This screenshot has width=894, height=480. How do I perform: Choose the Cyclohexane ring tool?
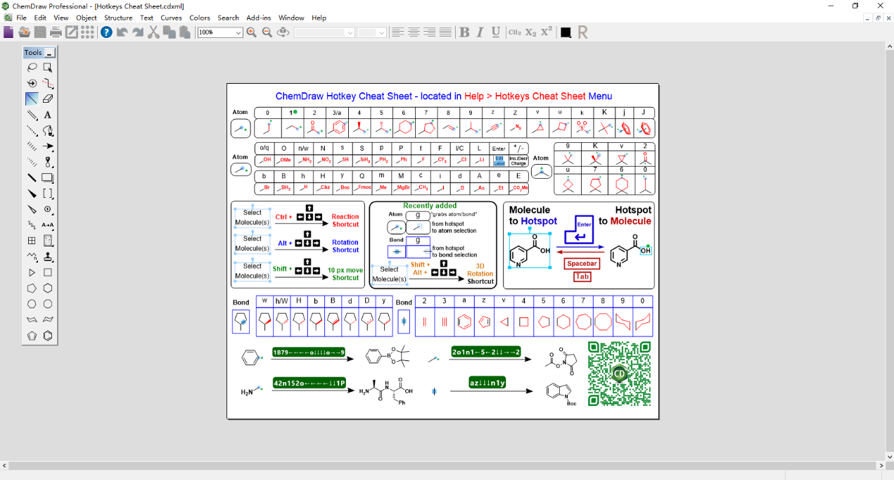48,288
